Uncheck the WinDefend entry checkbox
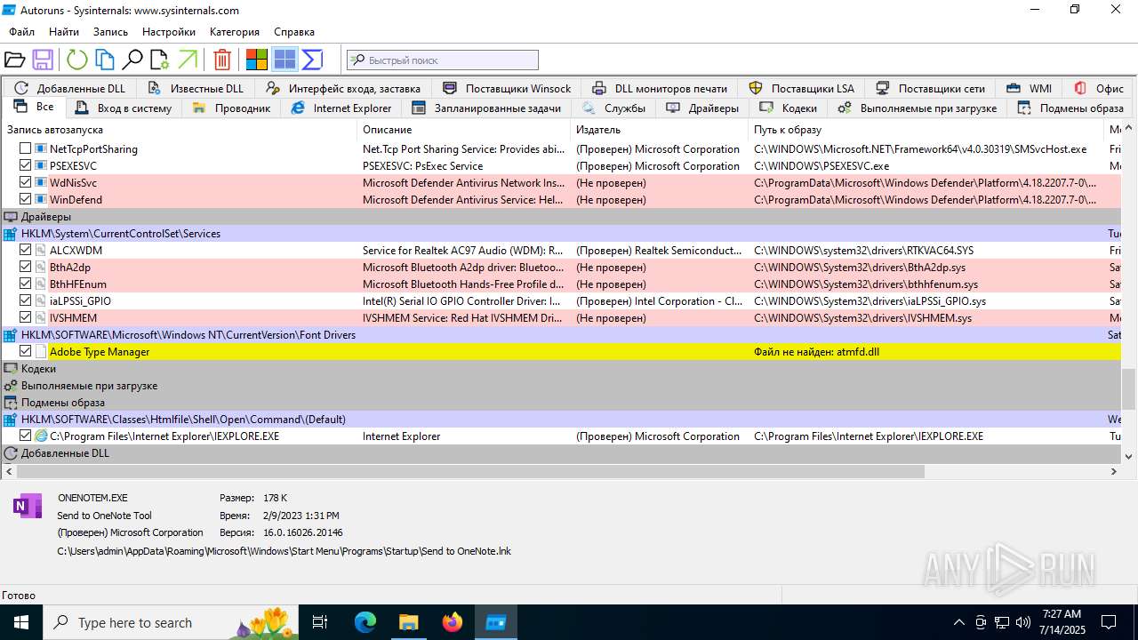The width and height of the screenshot is (1138, 640). click(26, 200)
